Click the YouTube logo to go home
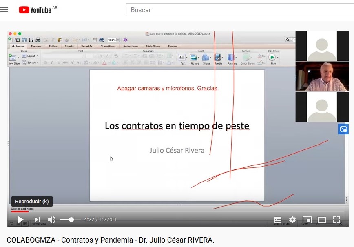The width and height of the screenshot is (354, 247). coord(35,10)
